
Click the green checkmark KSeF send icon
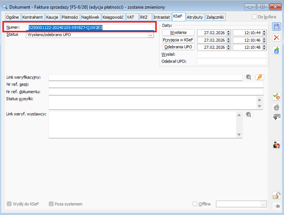276,96
